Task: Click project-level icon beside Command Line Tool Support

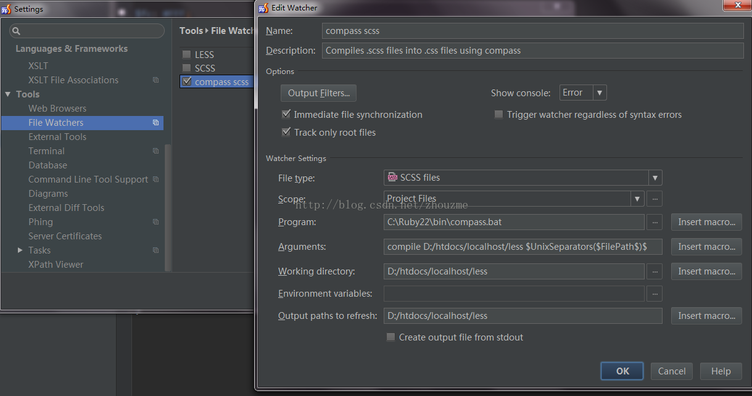Action: (155, 179)
